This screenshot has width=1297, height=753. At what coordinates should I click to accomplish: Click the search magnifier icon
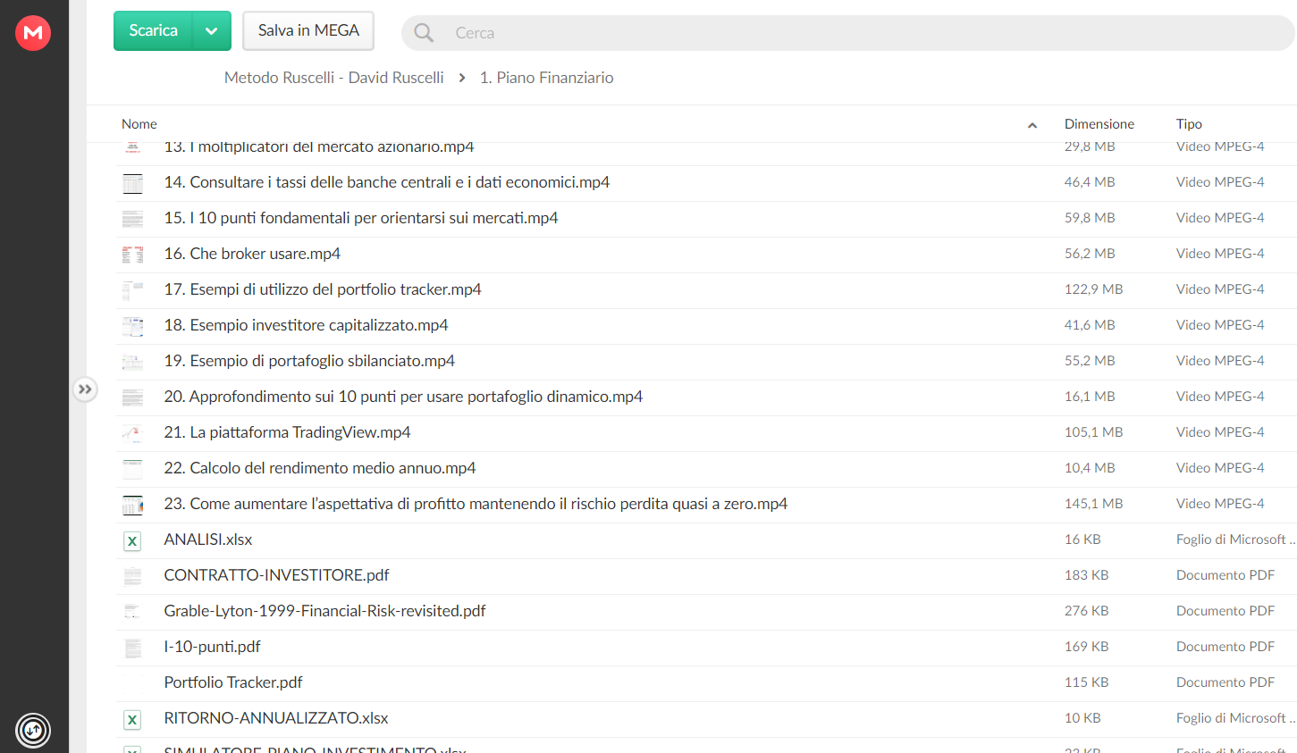pyautogui.click(x=424, y=33)
